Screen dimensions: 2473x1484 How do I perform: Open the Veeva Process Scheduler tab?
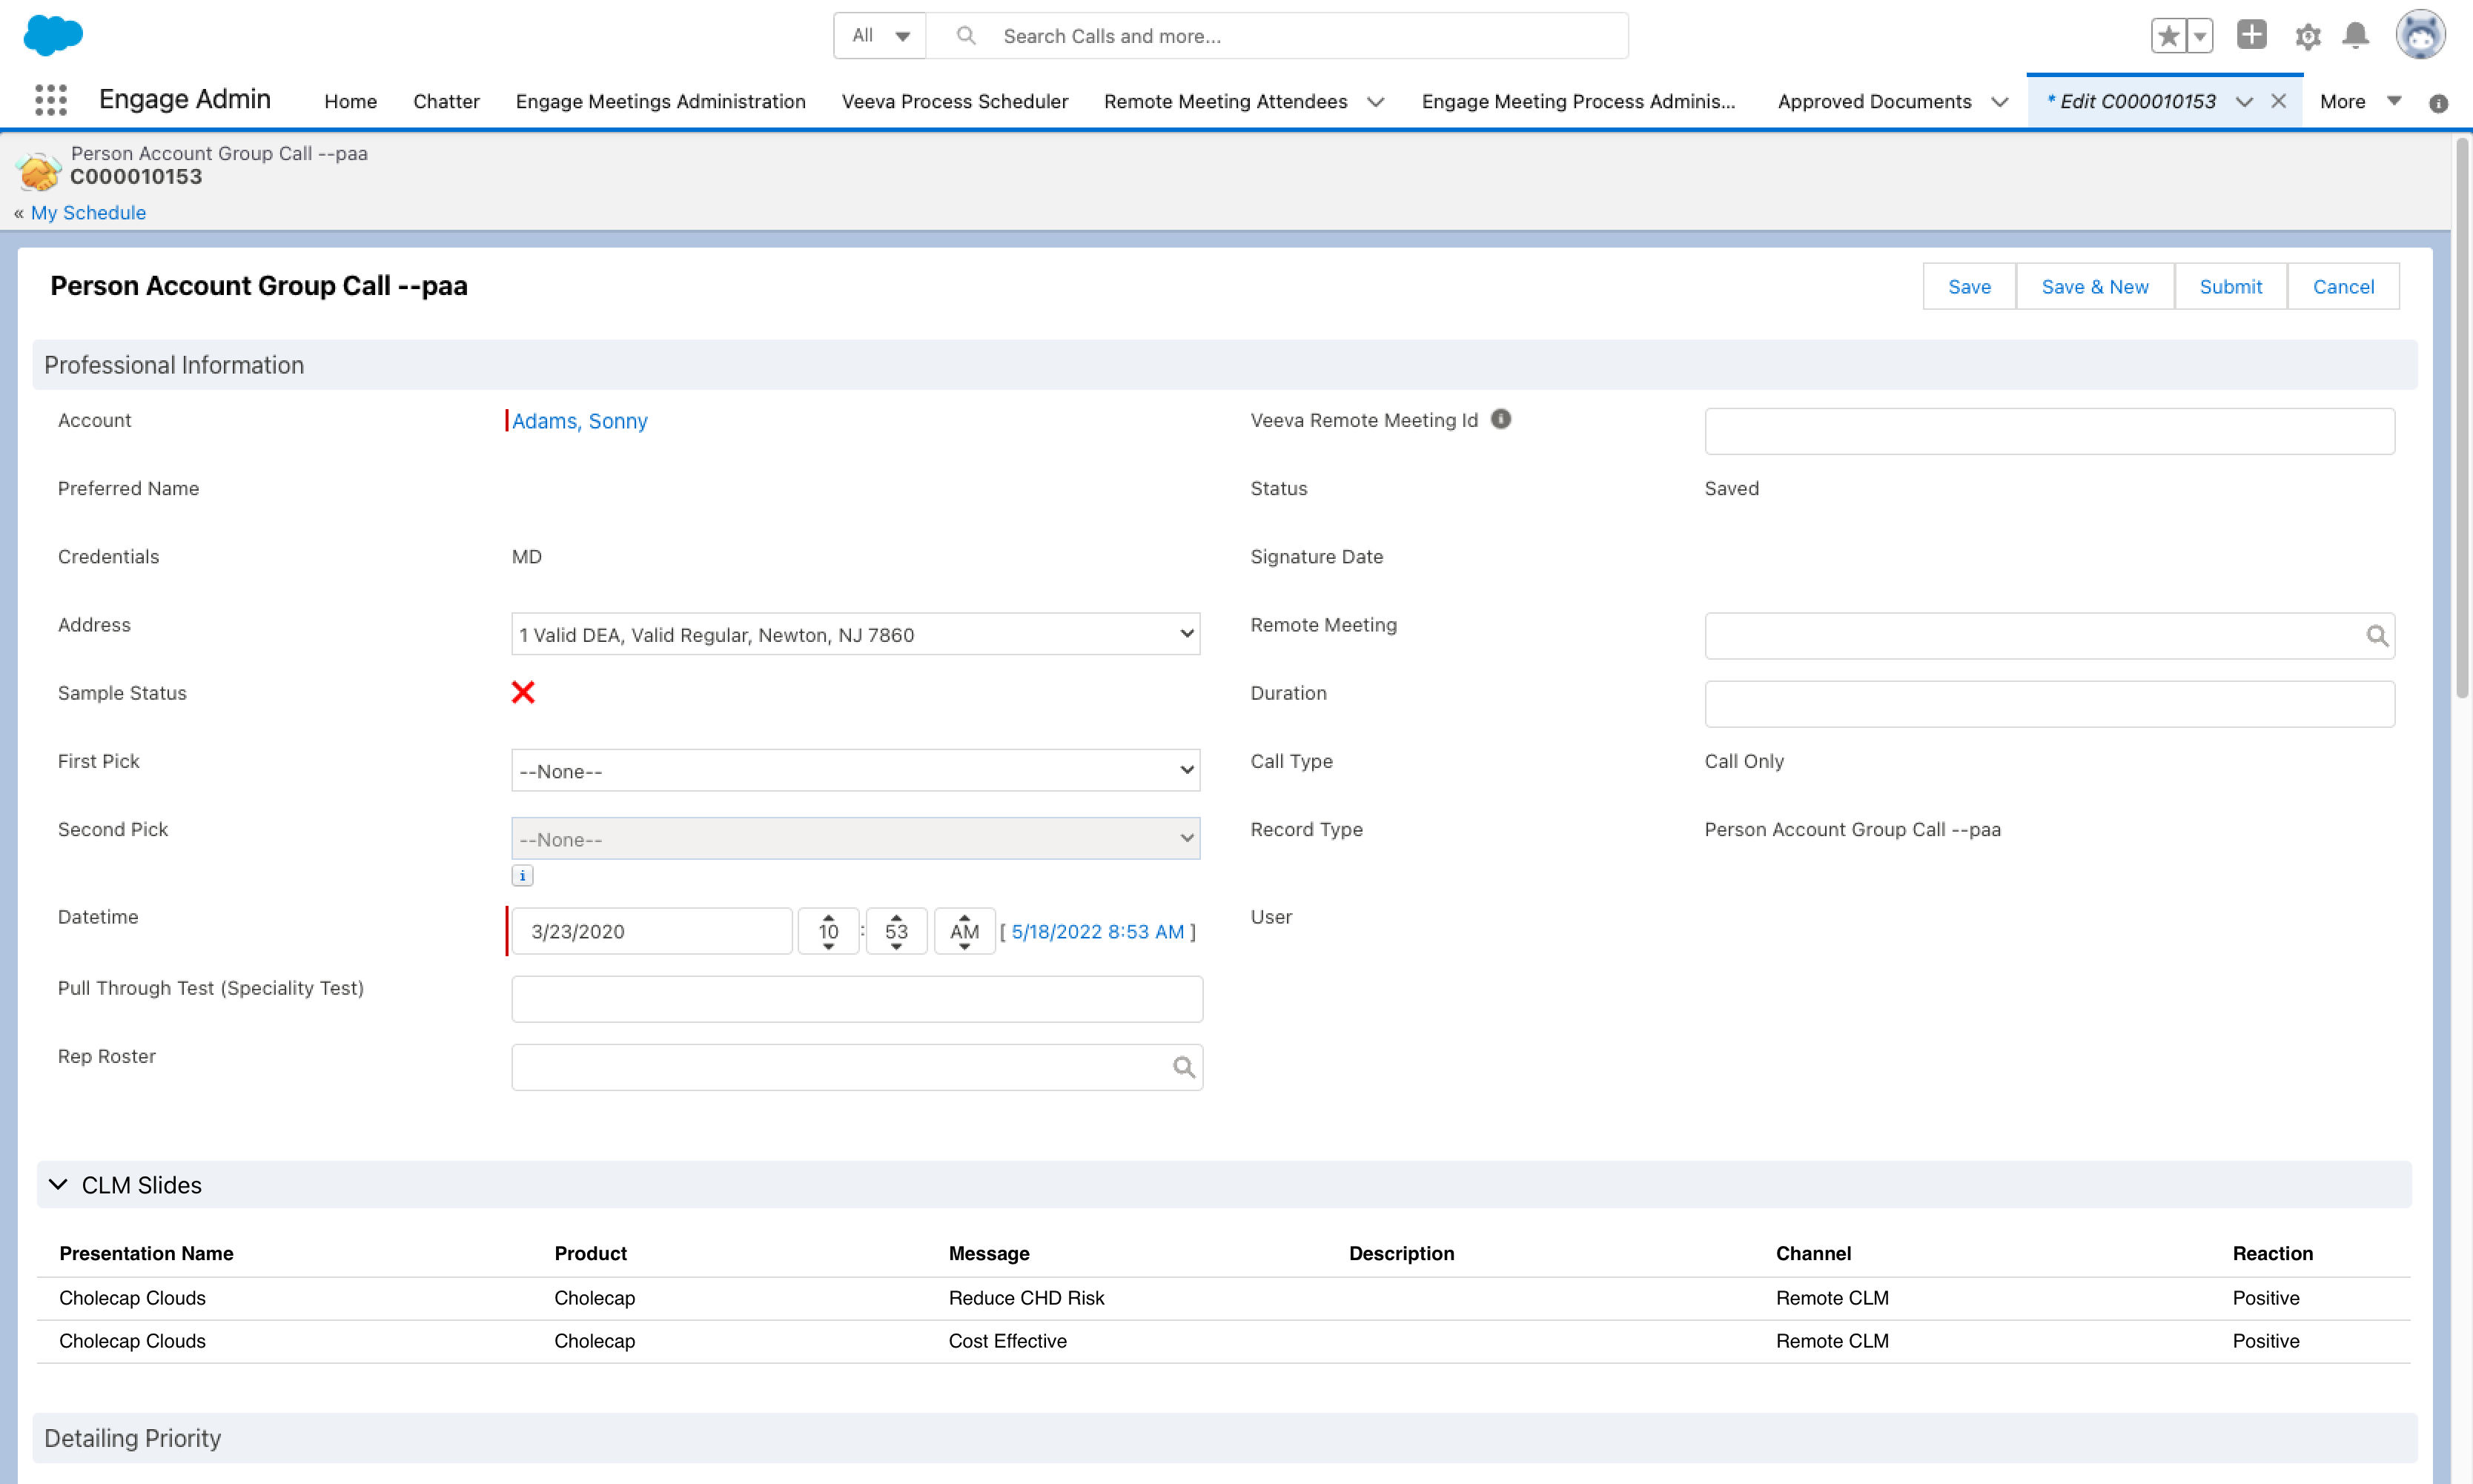pyautogui.click(x=954, y=101)
